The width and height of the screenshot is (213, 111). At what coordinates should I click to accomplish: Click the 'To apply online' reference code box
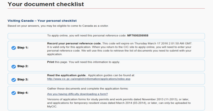[106, 36]
